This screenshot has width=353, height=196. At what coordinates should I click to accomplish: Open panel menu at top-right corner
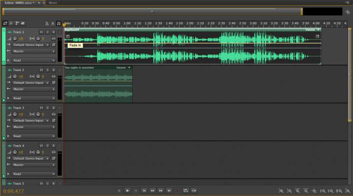click(347, 2)
